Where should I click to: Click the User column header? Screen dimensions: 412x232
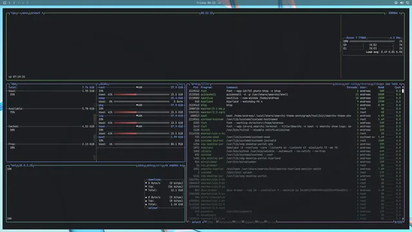point(364,88)
